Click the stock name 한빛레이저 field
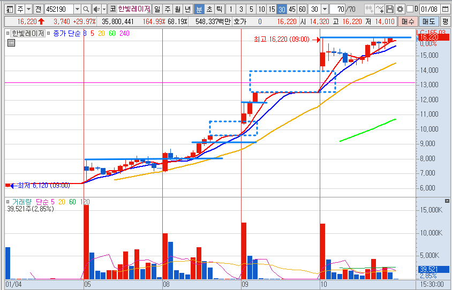This screenshot has height=290, width=452. click(134, 9)
